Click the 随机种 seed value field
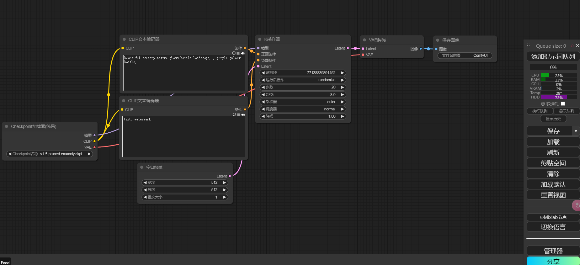 [303, 73]
